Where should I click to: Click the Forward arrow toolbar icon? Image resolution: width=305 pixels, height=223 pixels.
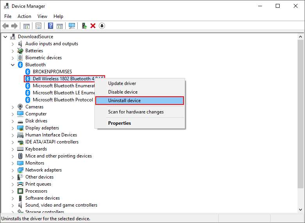[x=14, y=26]
